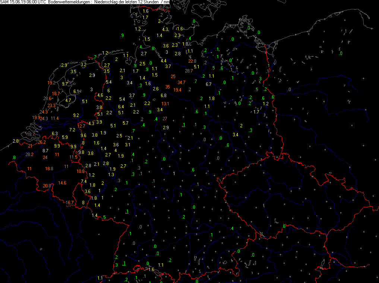Select the 26.2 precipitation reading
The width and height of the screenshot is (379, 283).
coord(41,142)
